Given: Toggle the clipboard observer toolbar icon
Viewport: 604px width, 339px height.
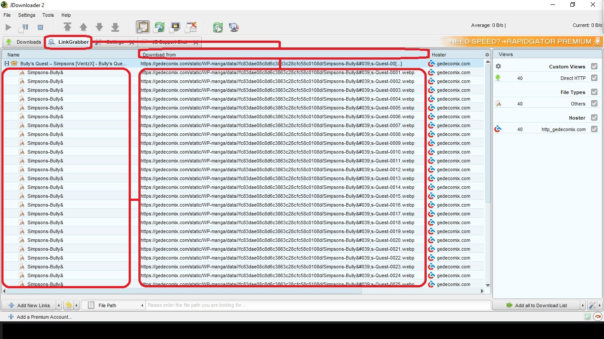Looking at the screenshot, I should pyautogui.click(x=142, y=27).
